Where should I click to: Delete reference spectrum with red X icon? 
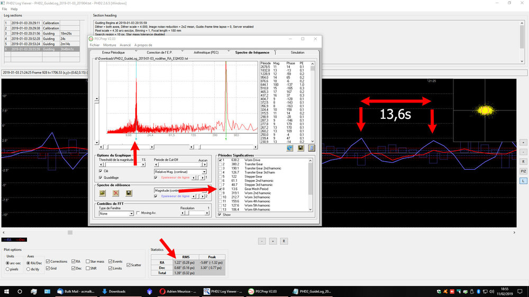[116, 193]
